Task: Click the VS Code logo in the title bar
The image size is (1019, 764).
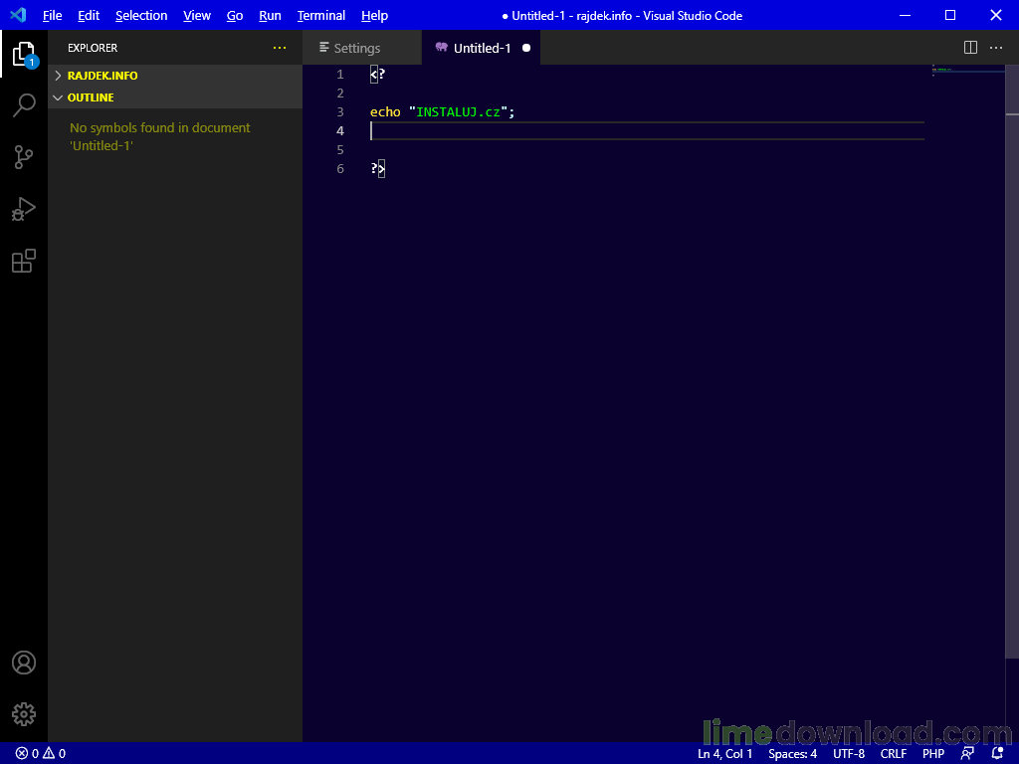Action: [18, 15]
